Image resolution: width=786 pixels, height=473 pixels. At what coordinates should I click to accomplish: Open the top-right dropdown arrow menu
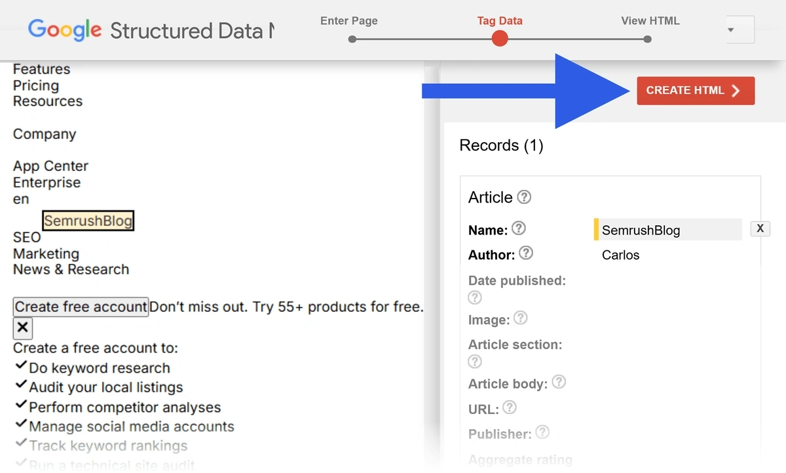tap(731, 30)
